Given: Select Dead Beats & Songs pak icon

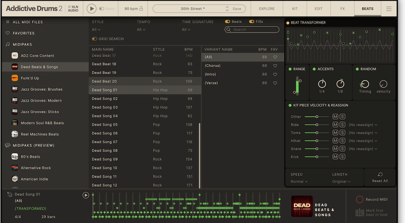Looking at the screenshot, I should [15, 67].
